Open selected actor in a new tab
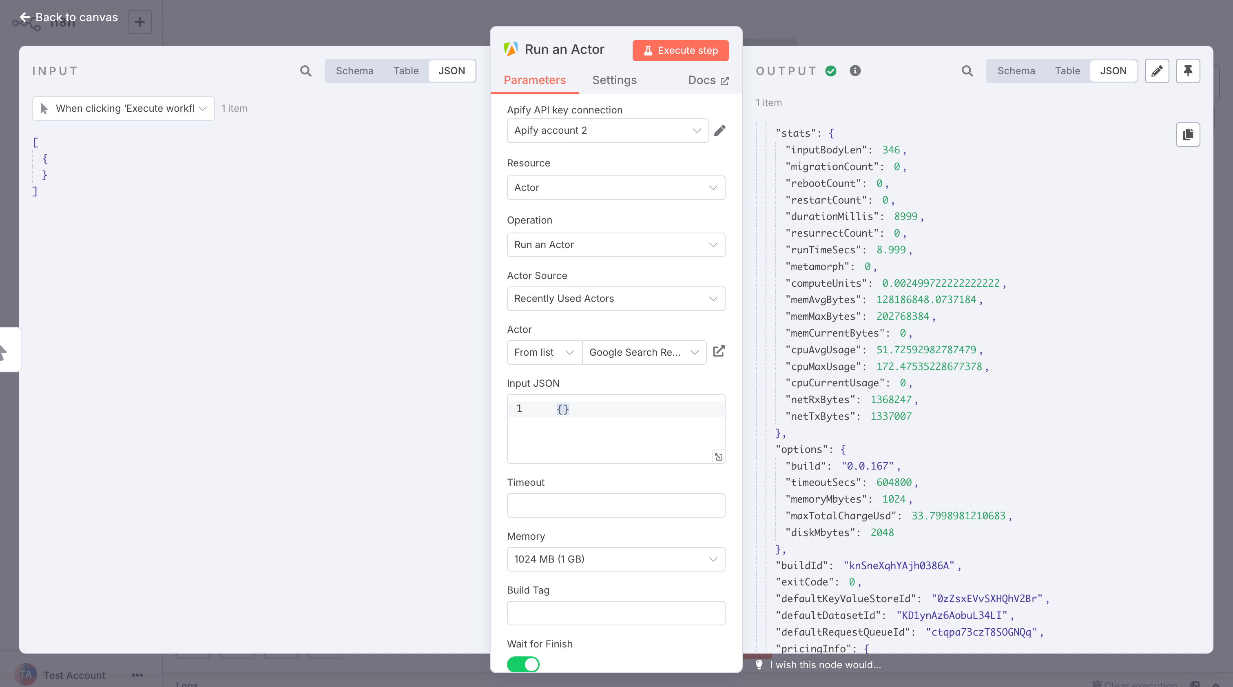Screen dimensions: 1233x687 coord(719,351)
